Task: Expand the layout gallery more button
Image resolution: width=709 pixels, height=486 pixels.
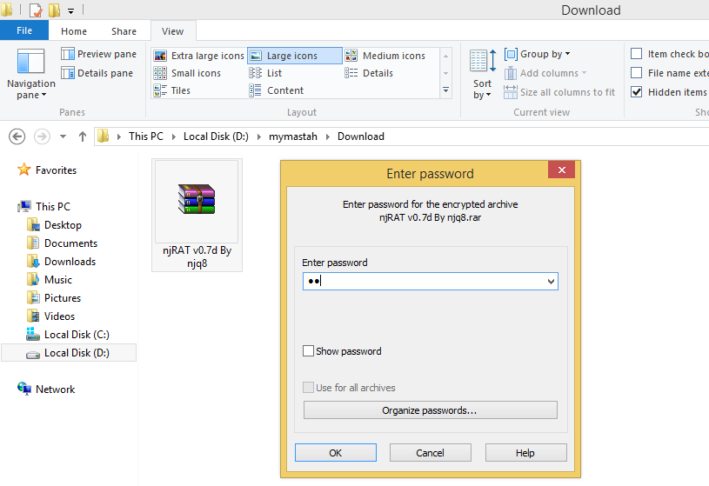Action: pos(445,90)
